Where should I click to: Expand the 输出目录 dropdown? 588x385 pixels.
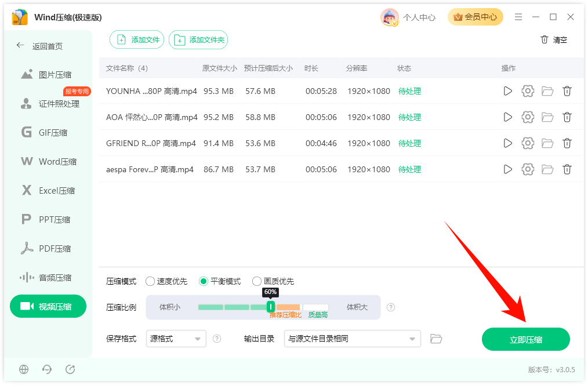point(352,339)
